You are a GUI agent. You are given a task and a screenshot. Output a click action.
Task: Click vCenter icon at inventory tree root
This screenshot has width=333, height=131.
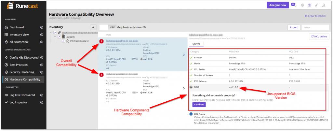59,33
